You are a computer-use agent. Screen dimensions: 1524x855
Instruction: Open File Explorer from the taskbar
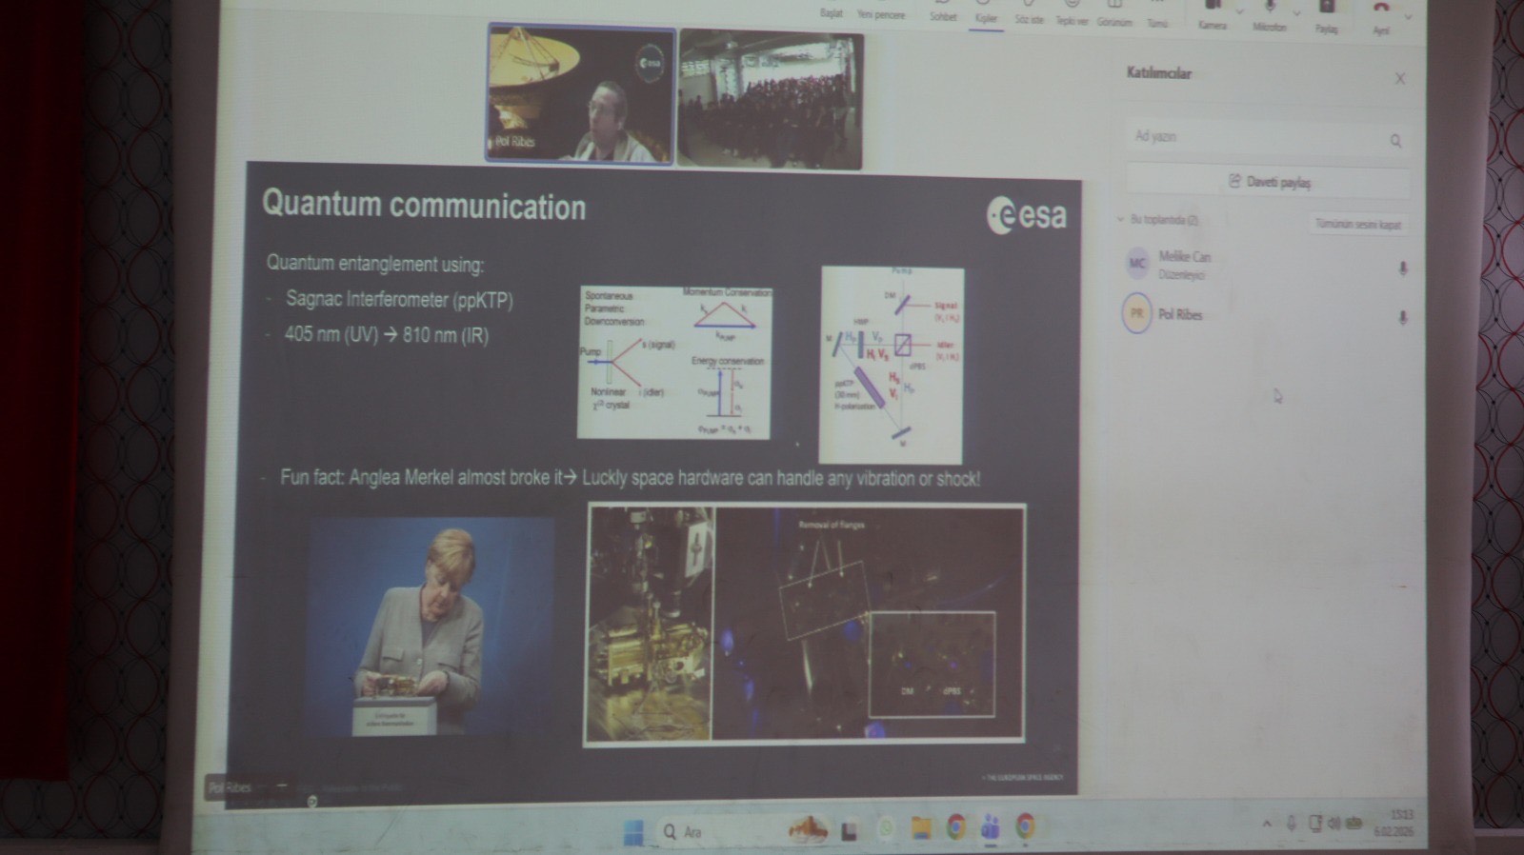coord(920,827)
